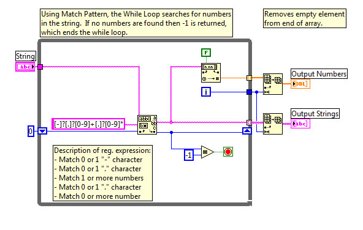Click the 'Description of reg. expression' line
Image resolution: width=363 pixels, height=230 pixels.
(102, 150)
